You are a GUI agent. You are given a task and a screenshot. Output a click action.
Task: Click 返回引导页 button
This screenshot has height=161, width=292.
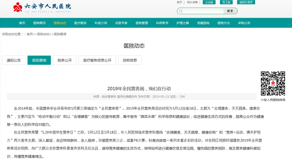(246, 2)
